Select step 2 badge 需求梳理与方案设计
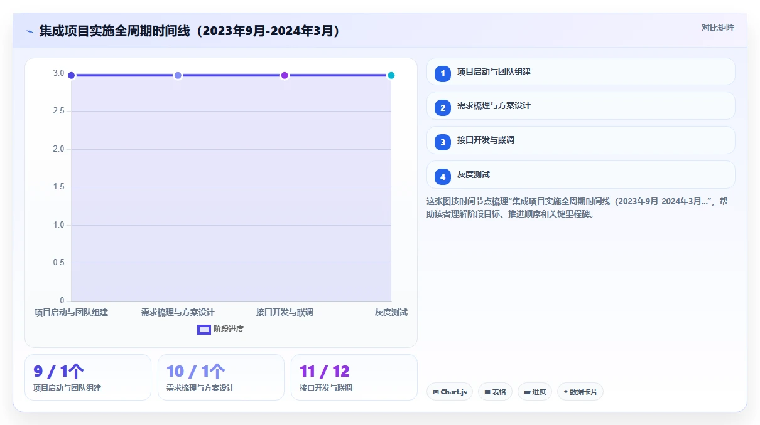The image size is (760, 425). pos(443,108)
